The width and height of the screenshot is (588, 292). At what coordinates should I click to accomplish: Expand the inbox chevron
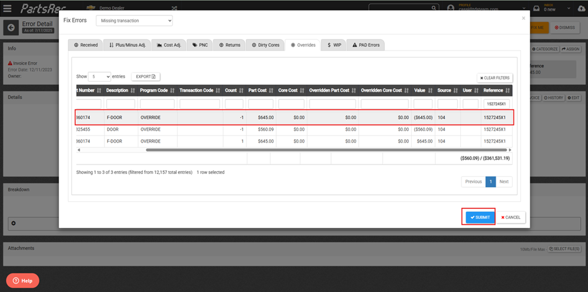(x=569, y=8)
